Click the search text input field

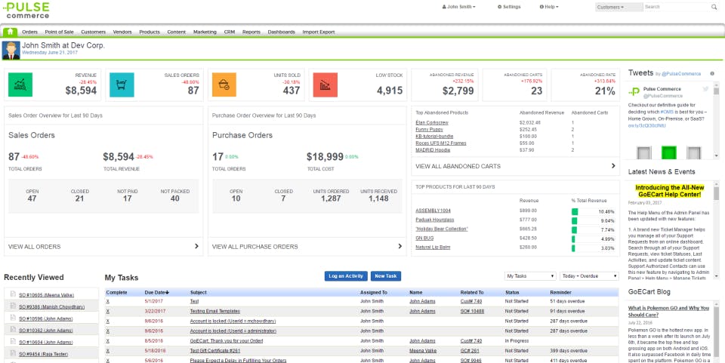[x=677, y=7]
